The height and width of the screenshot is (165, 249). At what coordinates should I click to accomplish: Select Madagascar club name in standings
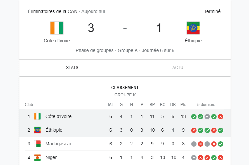(58, 144)
